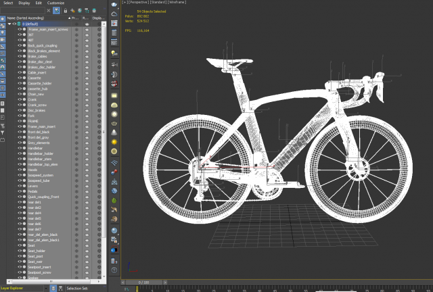Open the Layer Explorer dropdown arrow

pyautogui.click(x=46, y=289)
